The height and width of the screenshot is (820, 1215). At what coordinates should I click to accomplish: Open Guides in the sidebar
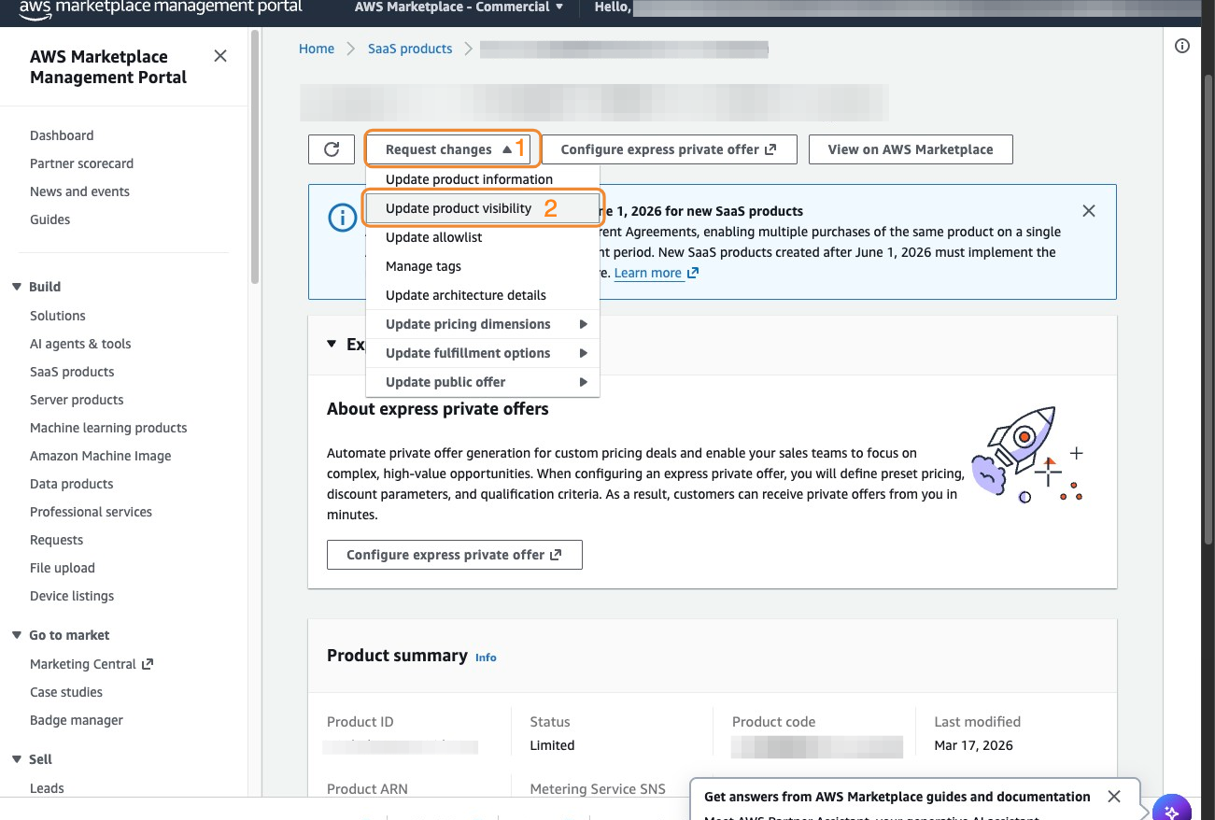[49, 219]
